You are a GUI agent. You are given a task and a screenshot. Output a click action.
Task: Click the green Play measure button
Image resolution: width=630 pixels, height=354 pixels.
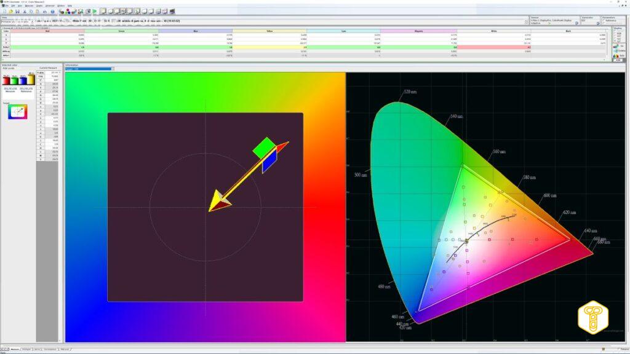[x=94, y=11]
